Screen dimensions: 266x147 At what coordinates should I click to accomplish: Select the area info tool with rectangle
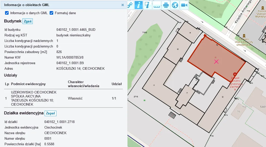coord(148,5)
